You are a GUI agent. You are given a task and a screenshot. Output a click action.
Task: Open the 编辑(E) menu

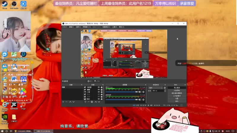pyautogui.click(x=71, y=27)
